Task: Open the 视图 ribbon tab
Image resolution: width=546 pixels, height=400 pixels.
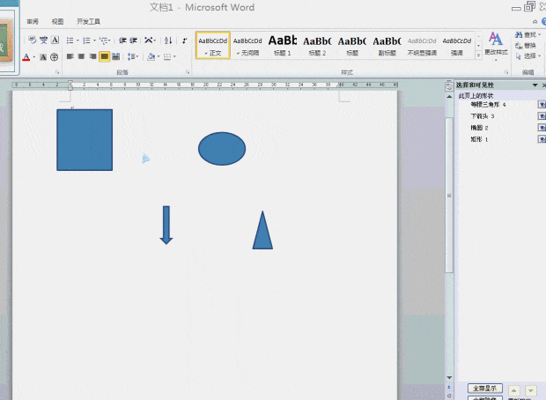Action: (57, 21)
